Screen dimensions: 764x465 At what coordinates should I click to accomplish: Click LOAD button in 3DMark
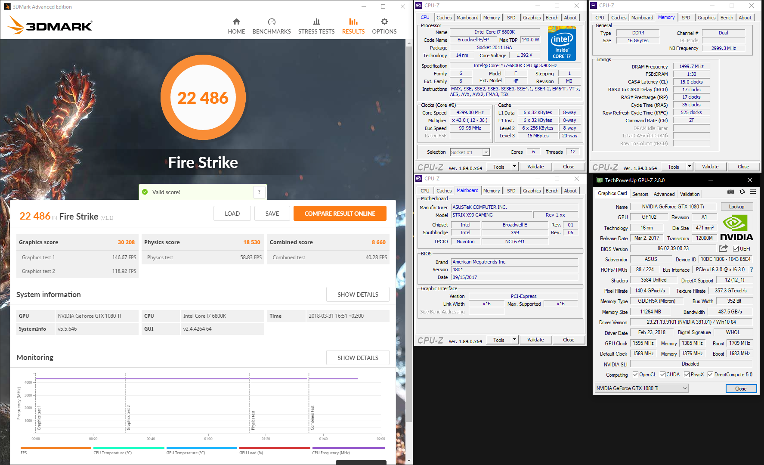pos(232,214)
